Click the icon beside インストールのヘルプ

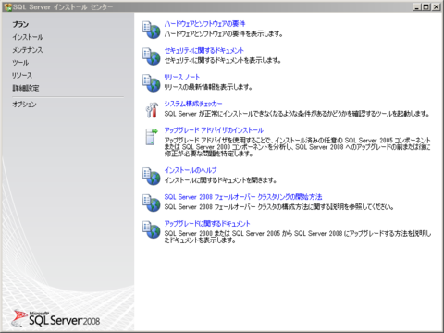coord(151,176)
